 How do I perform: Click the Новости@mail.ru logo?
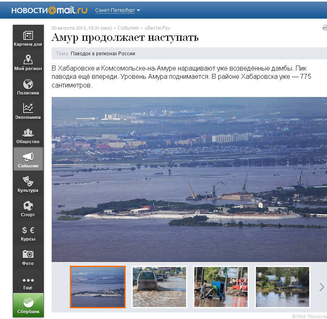tap(49, 10)
